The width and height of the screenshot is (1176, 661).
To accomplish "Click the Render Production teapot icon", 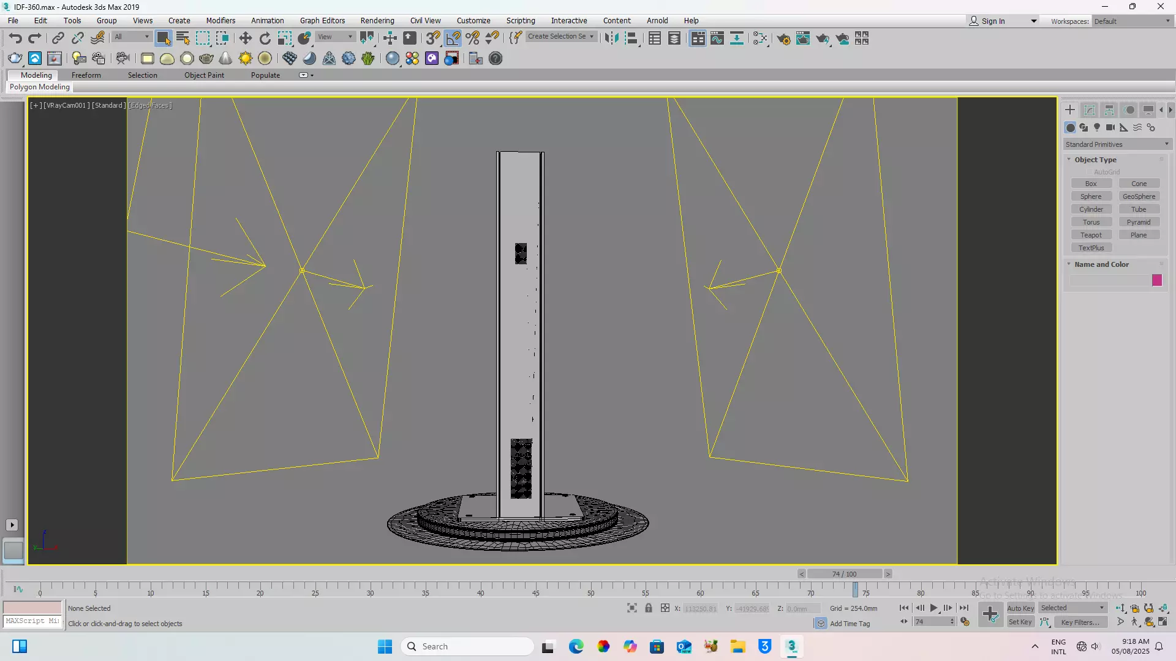I will 823,39.
